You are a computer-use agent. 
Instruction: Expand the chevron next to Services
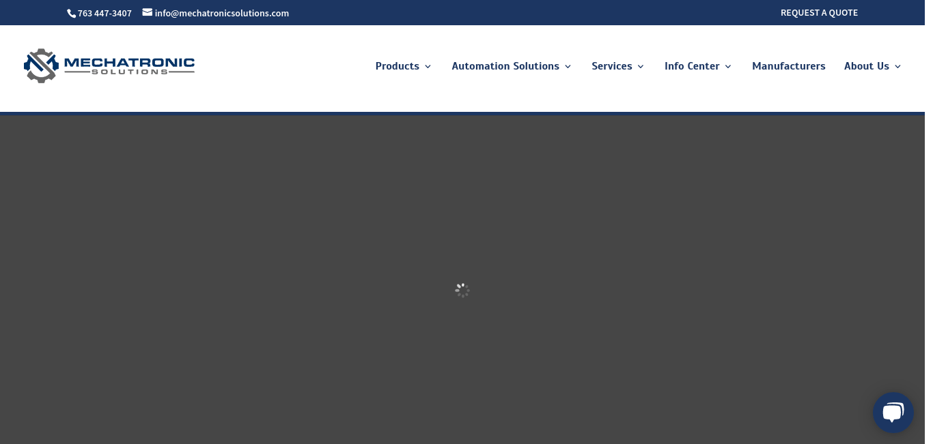tap(641, 67)
